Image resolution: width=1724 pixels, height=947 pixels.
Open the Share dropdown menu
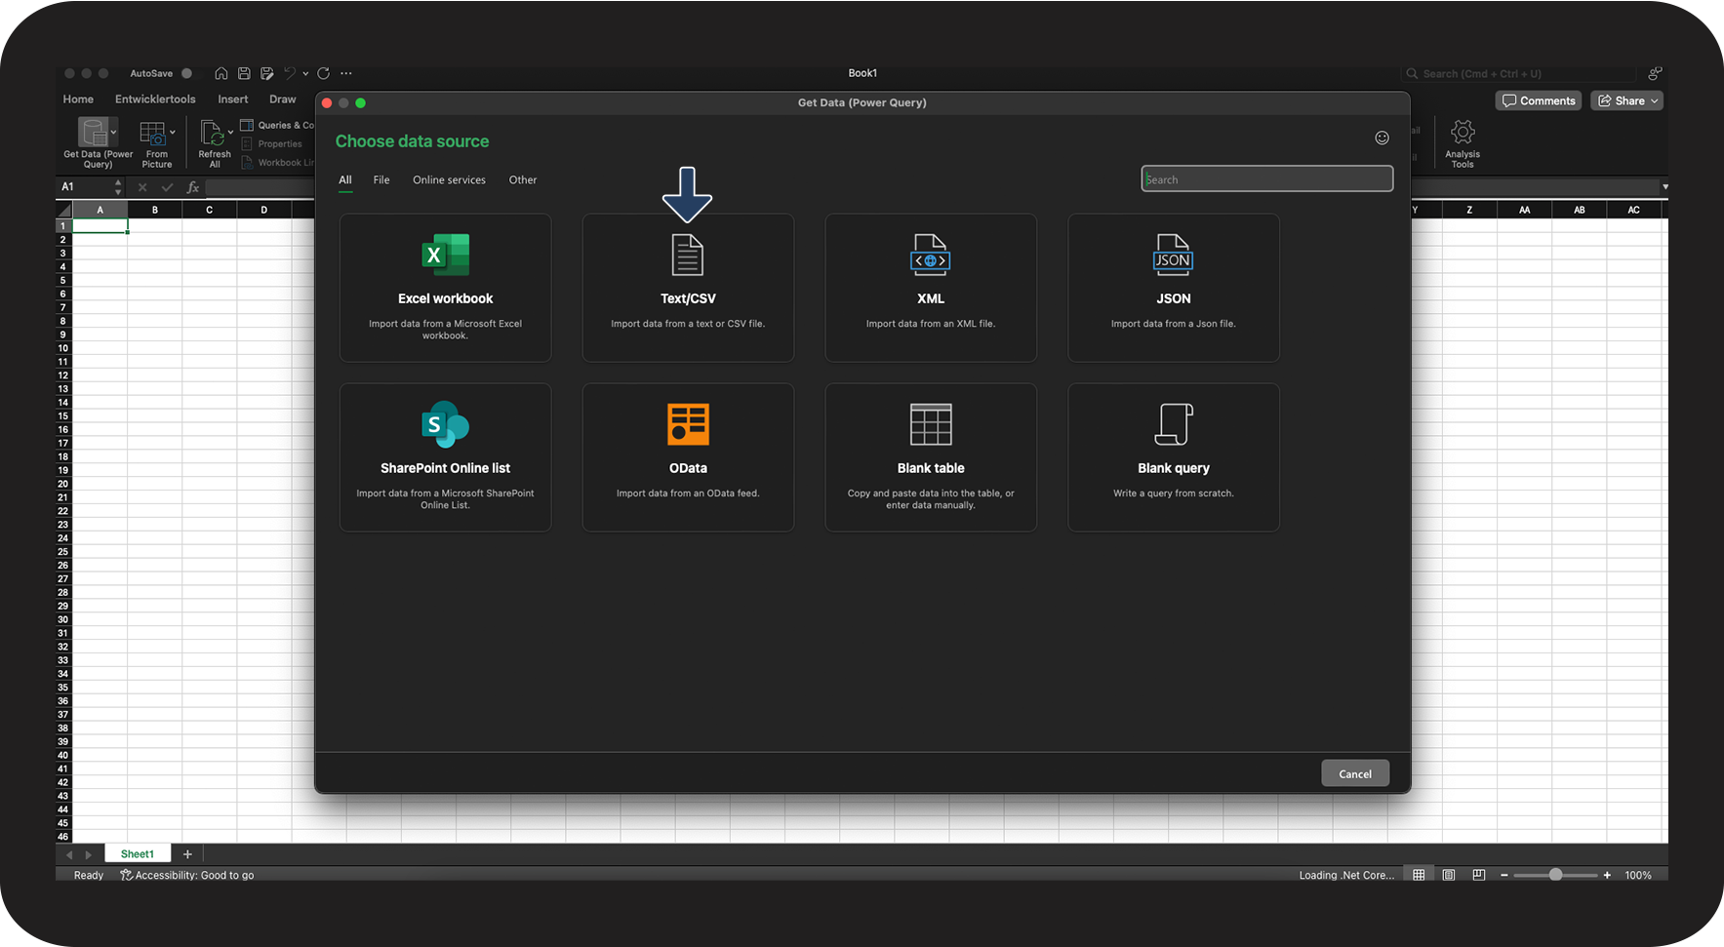point(1654,101)
